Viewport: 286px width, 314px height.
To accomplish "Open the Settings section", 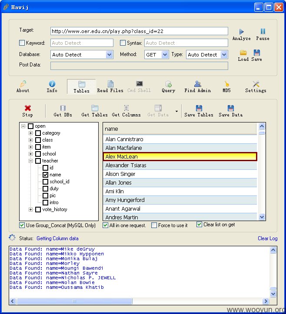I will pyautogui.click(x=256, y=86).
